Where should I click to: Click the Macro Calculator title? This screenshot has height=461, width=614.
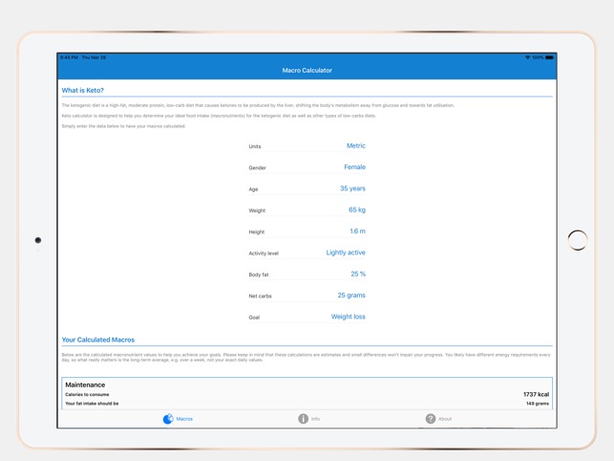(x=307, y=70)
